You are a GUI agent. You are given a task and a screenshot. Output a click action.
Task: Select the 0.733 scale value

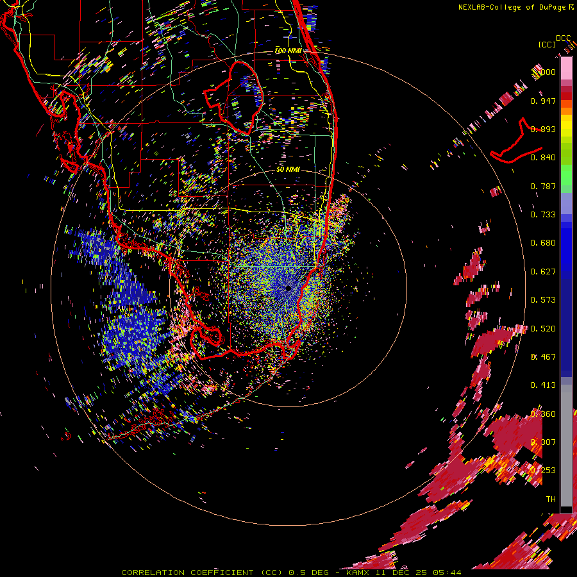click(543, 214)
